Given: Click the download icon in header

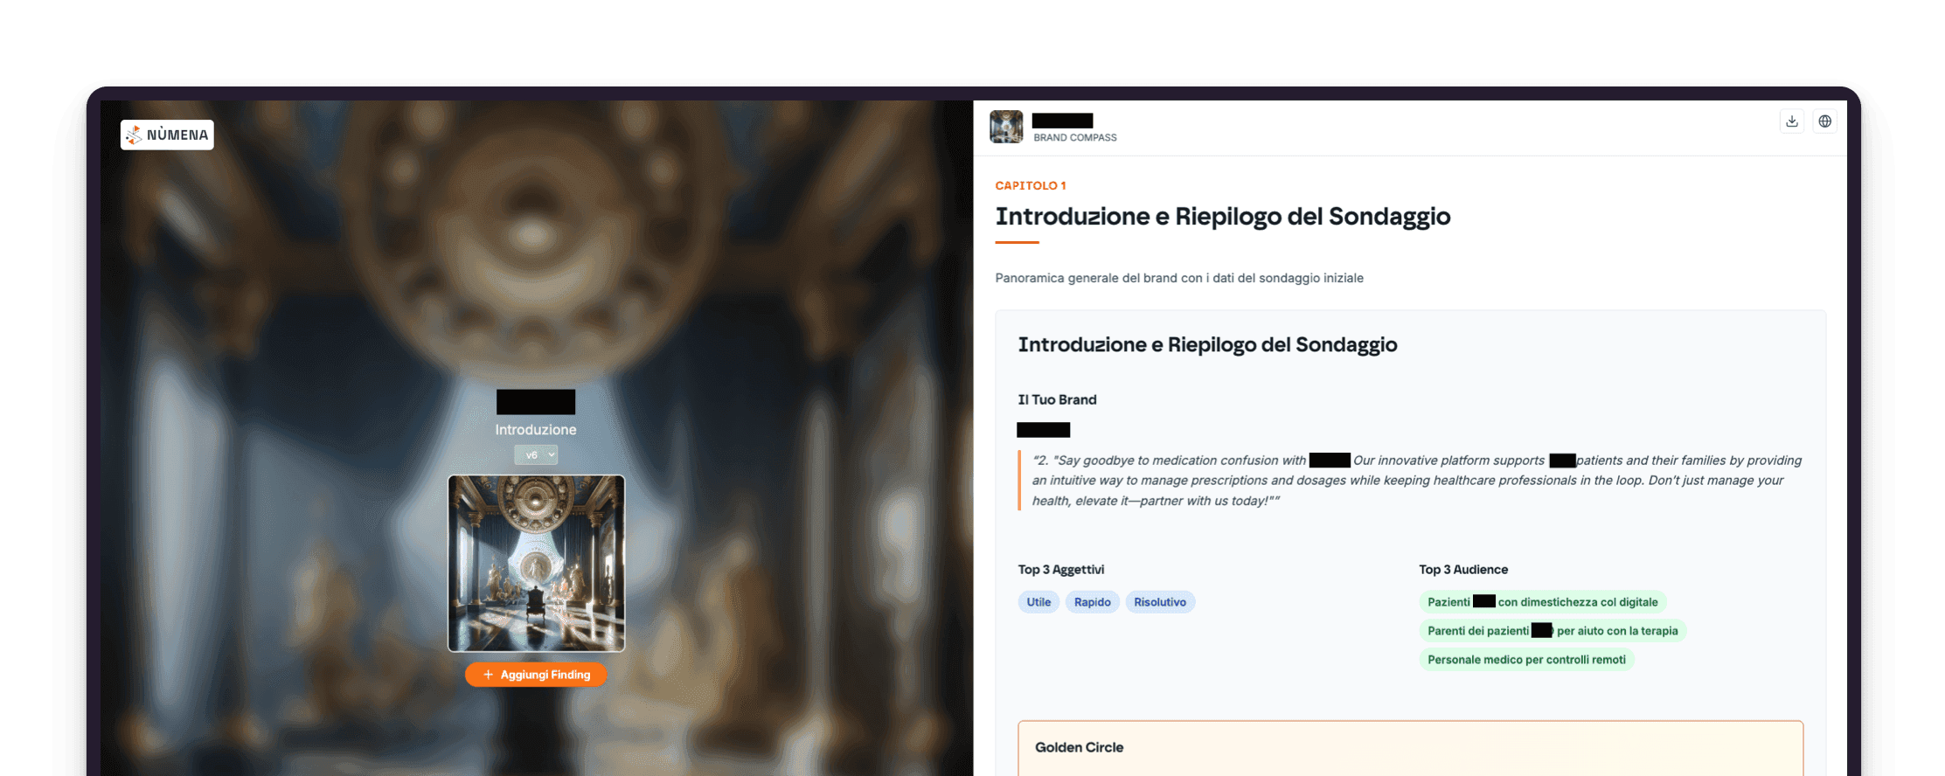Looking at the screenshot, I should pos(1792,121).
